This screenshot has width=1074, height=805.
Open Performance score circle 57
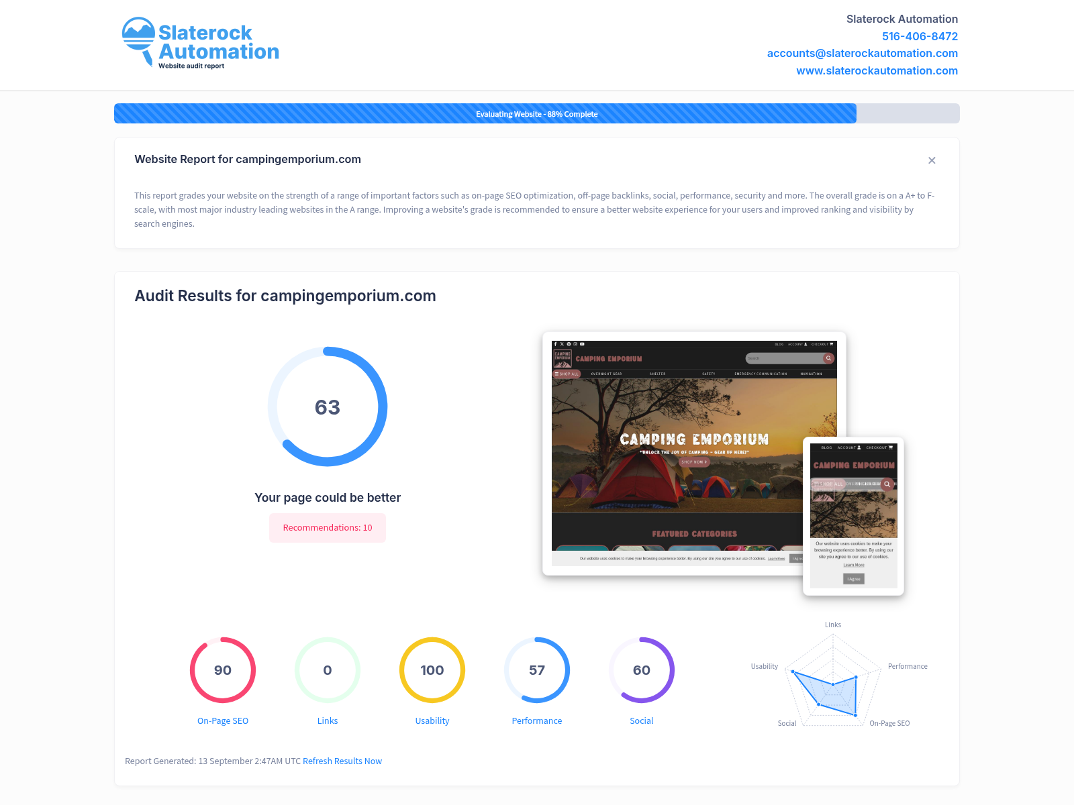click(x=537, y=670)
